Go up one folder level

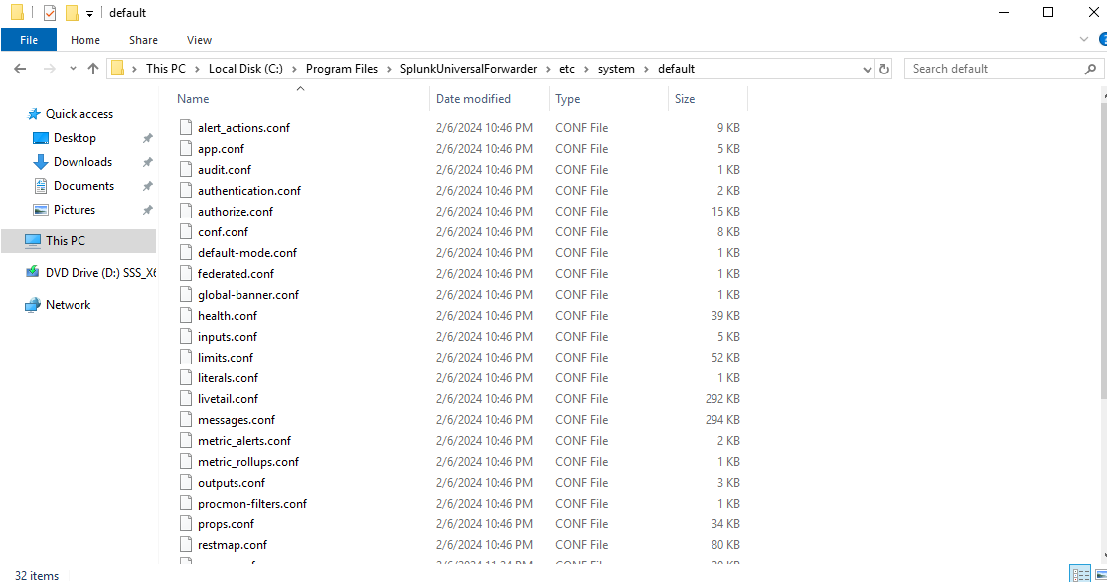point(93,69)
